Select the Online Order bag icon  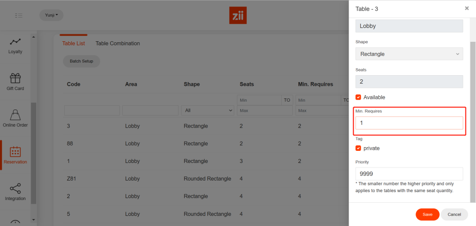pyautogui.click(x=15, y=115)
